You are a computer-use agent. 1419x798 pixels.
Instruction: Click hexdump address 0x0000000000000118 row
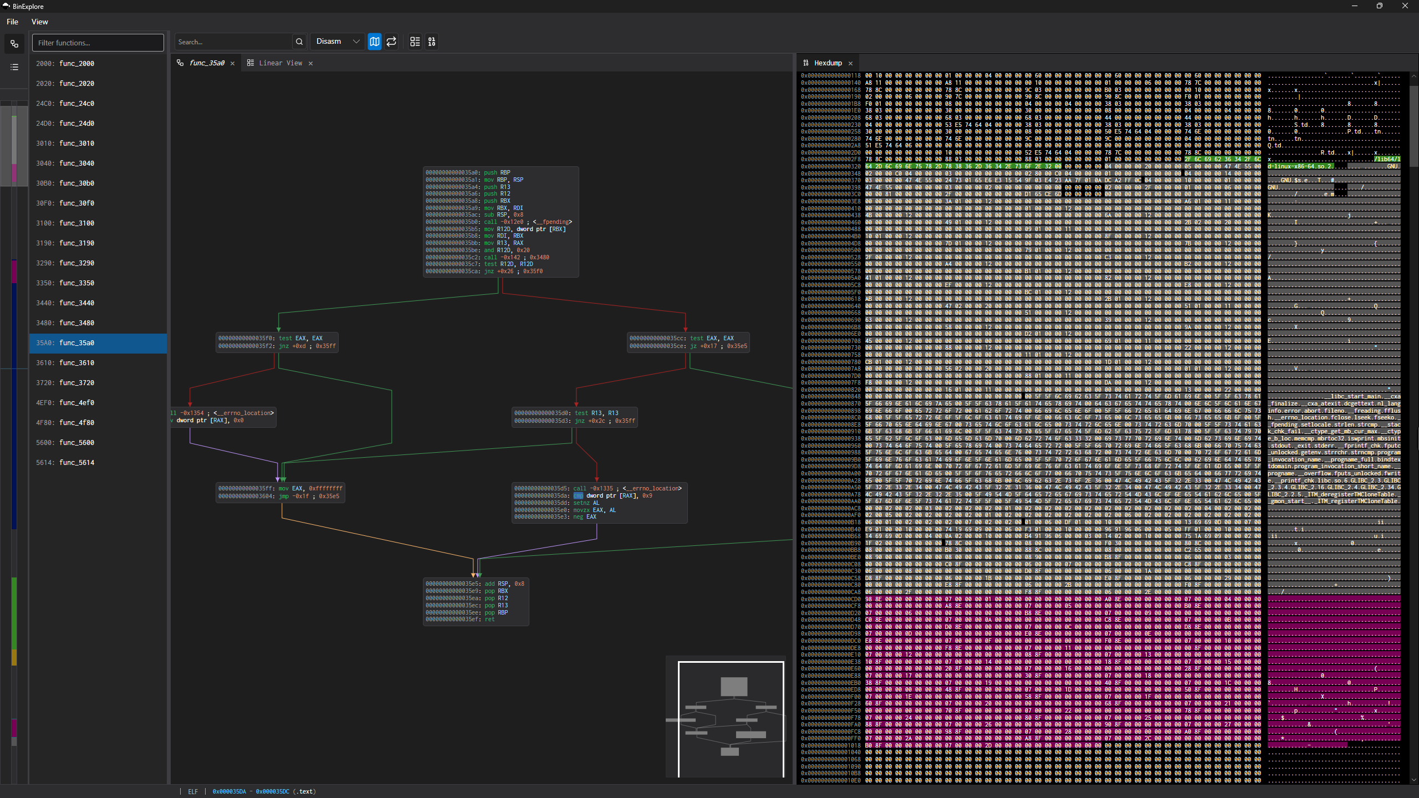831,76
